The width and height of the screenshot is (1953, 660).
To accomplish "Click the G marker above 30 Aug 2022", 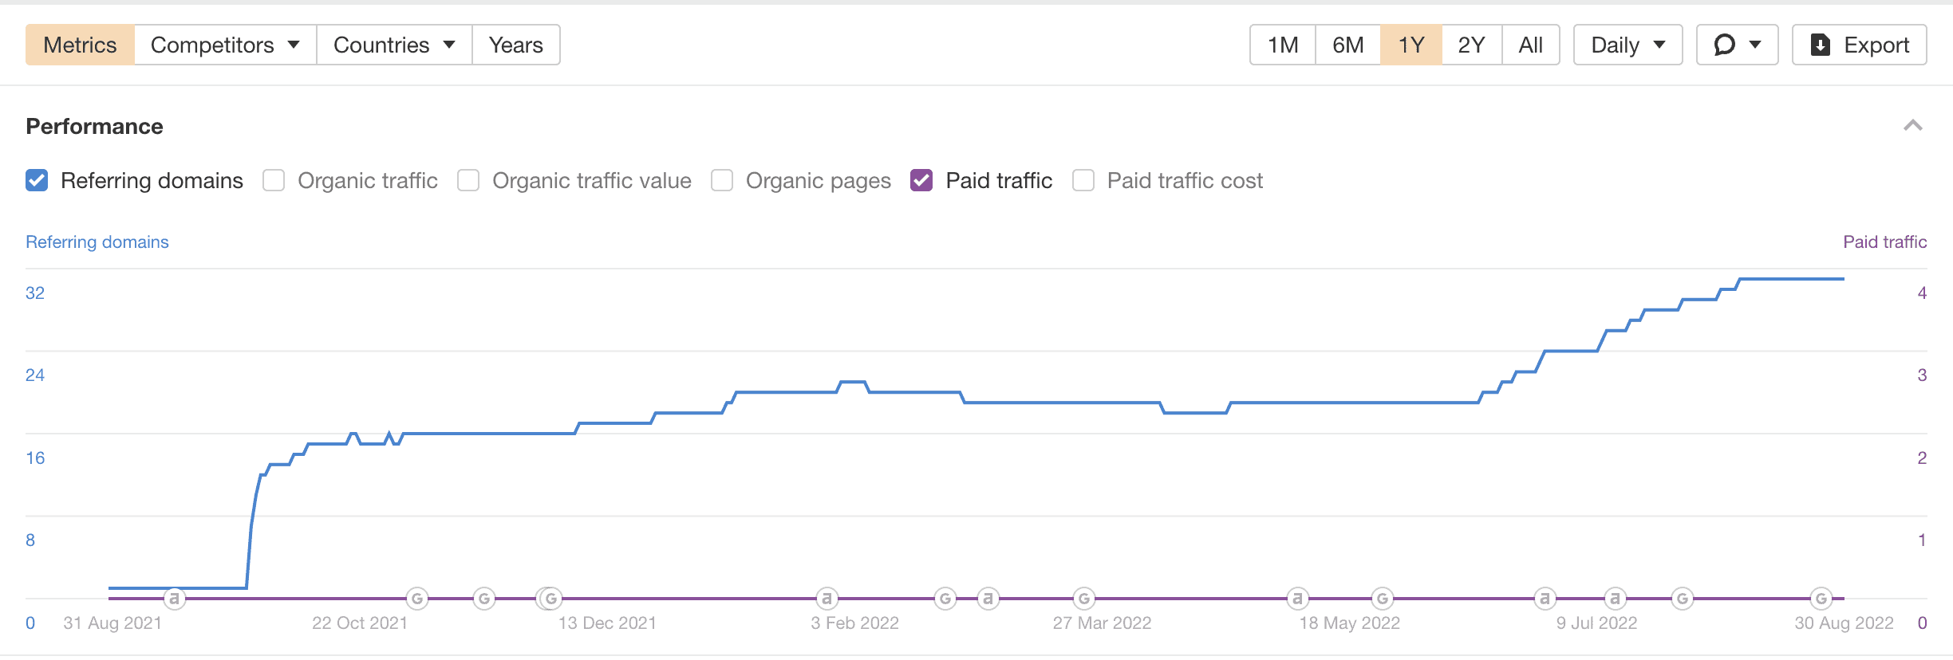I will (x=1821, y=598).
